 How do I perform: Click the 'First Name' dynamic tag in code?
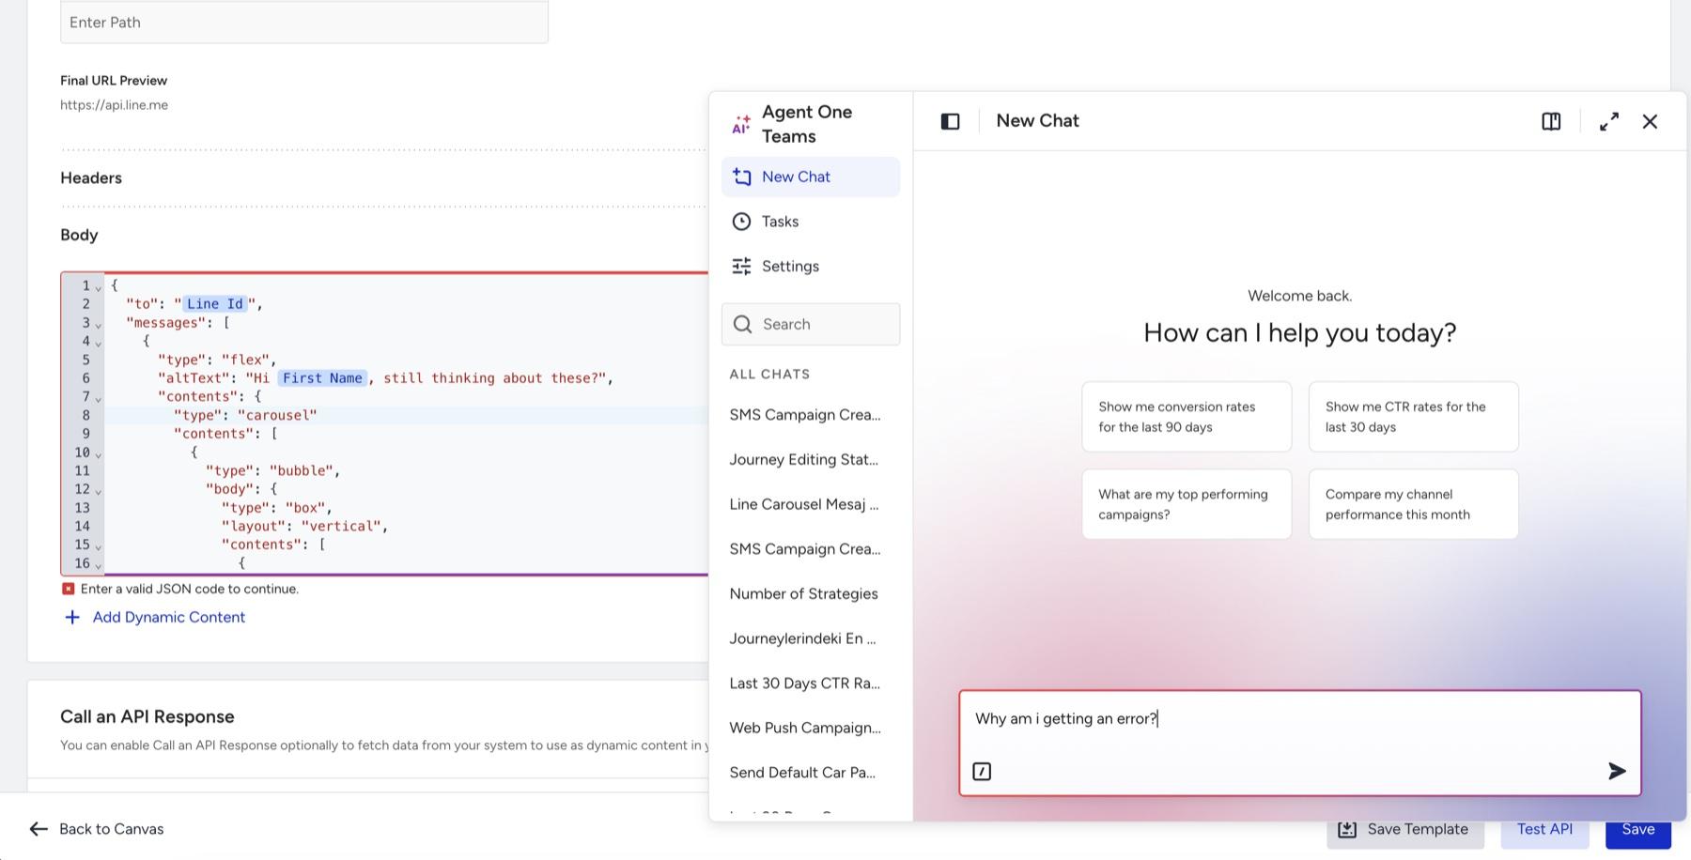(322, 377)
